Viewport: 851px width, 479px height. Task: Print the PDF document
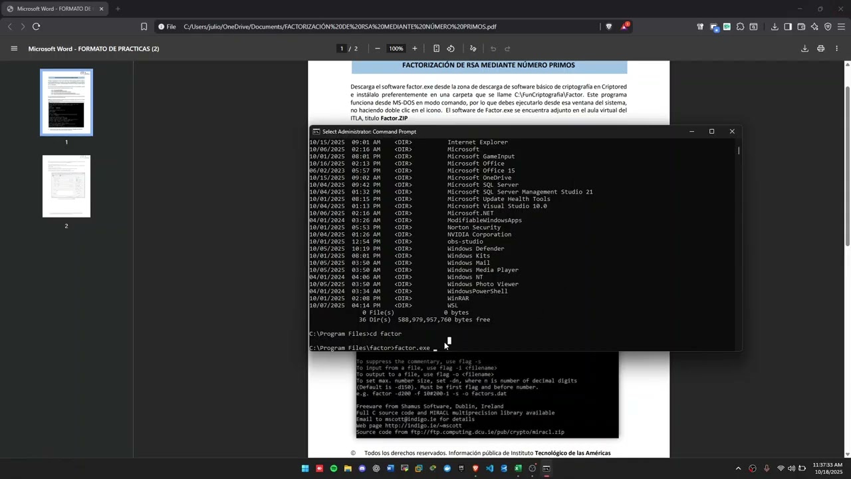820,49
